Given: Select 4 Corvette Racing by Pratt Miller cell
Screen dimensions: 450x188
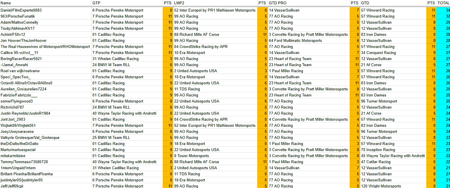Looking at the screenshot, I should [309, 119].
